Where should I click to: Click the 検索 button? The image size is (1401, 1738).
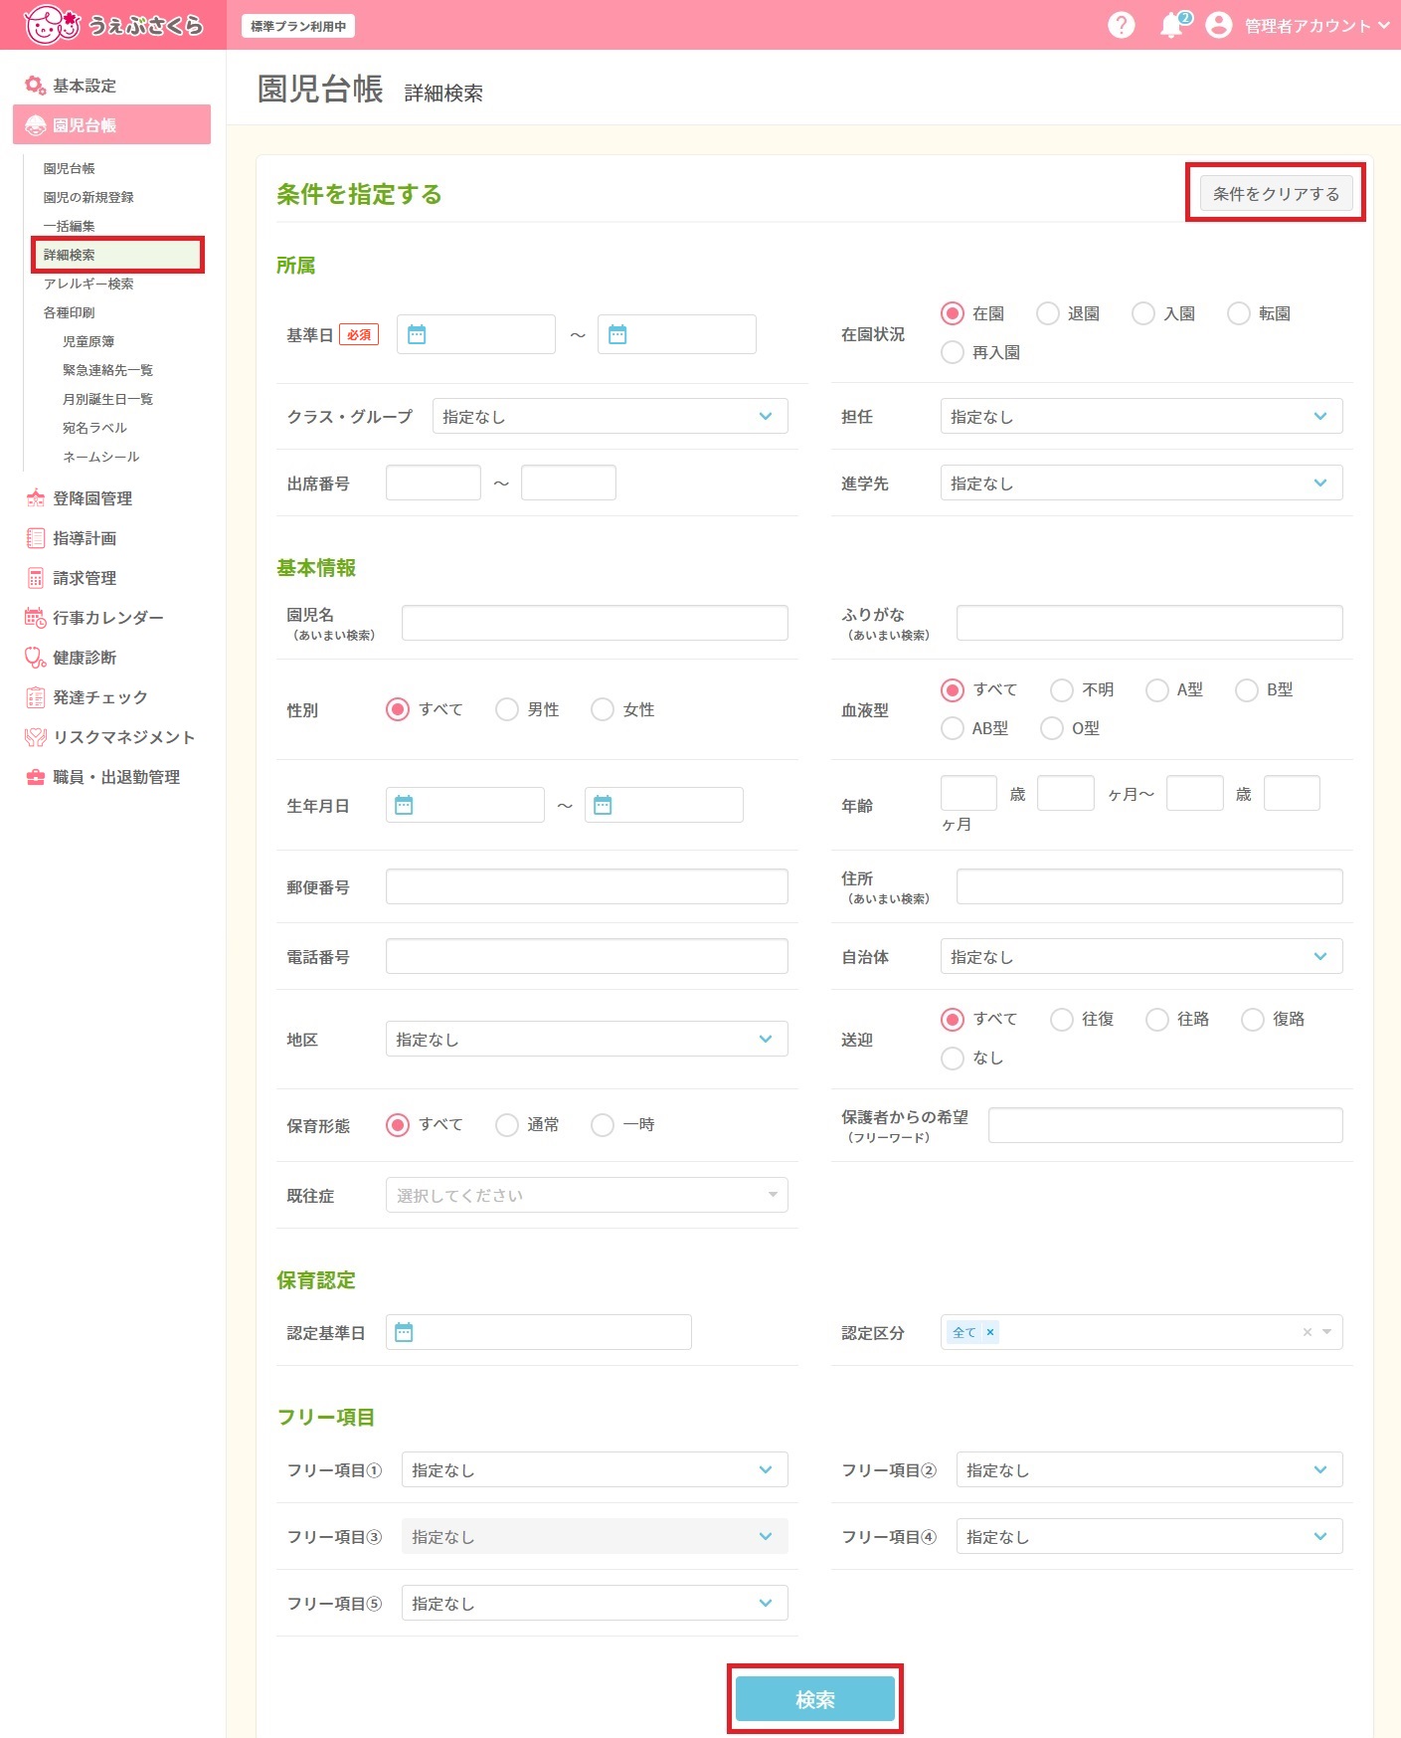815,1699
